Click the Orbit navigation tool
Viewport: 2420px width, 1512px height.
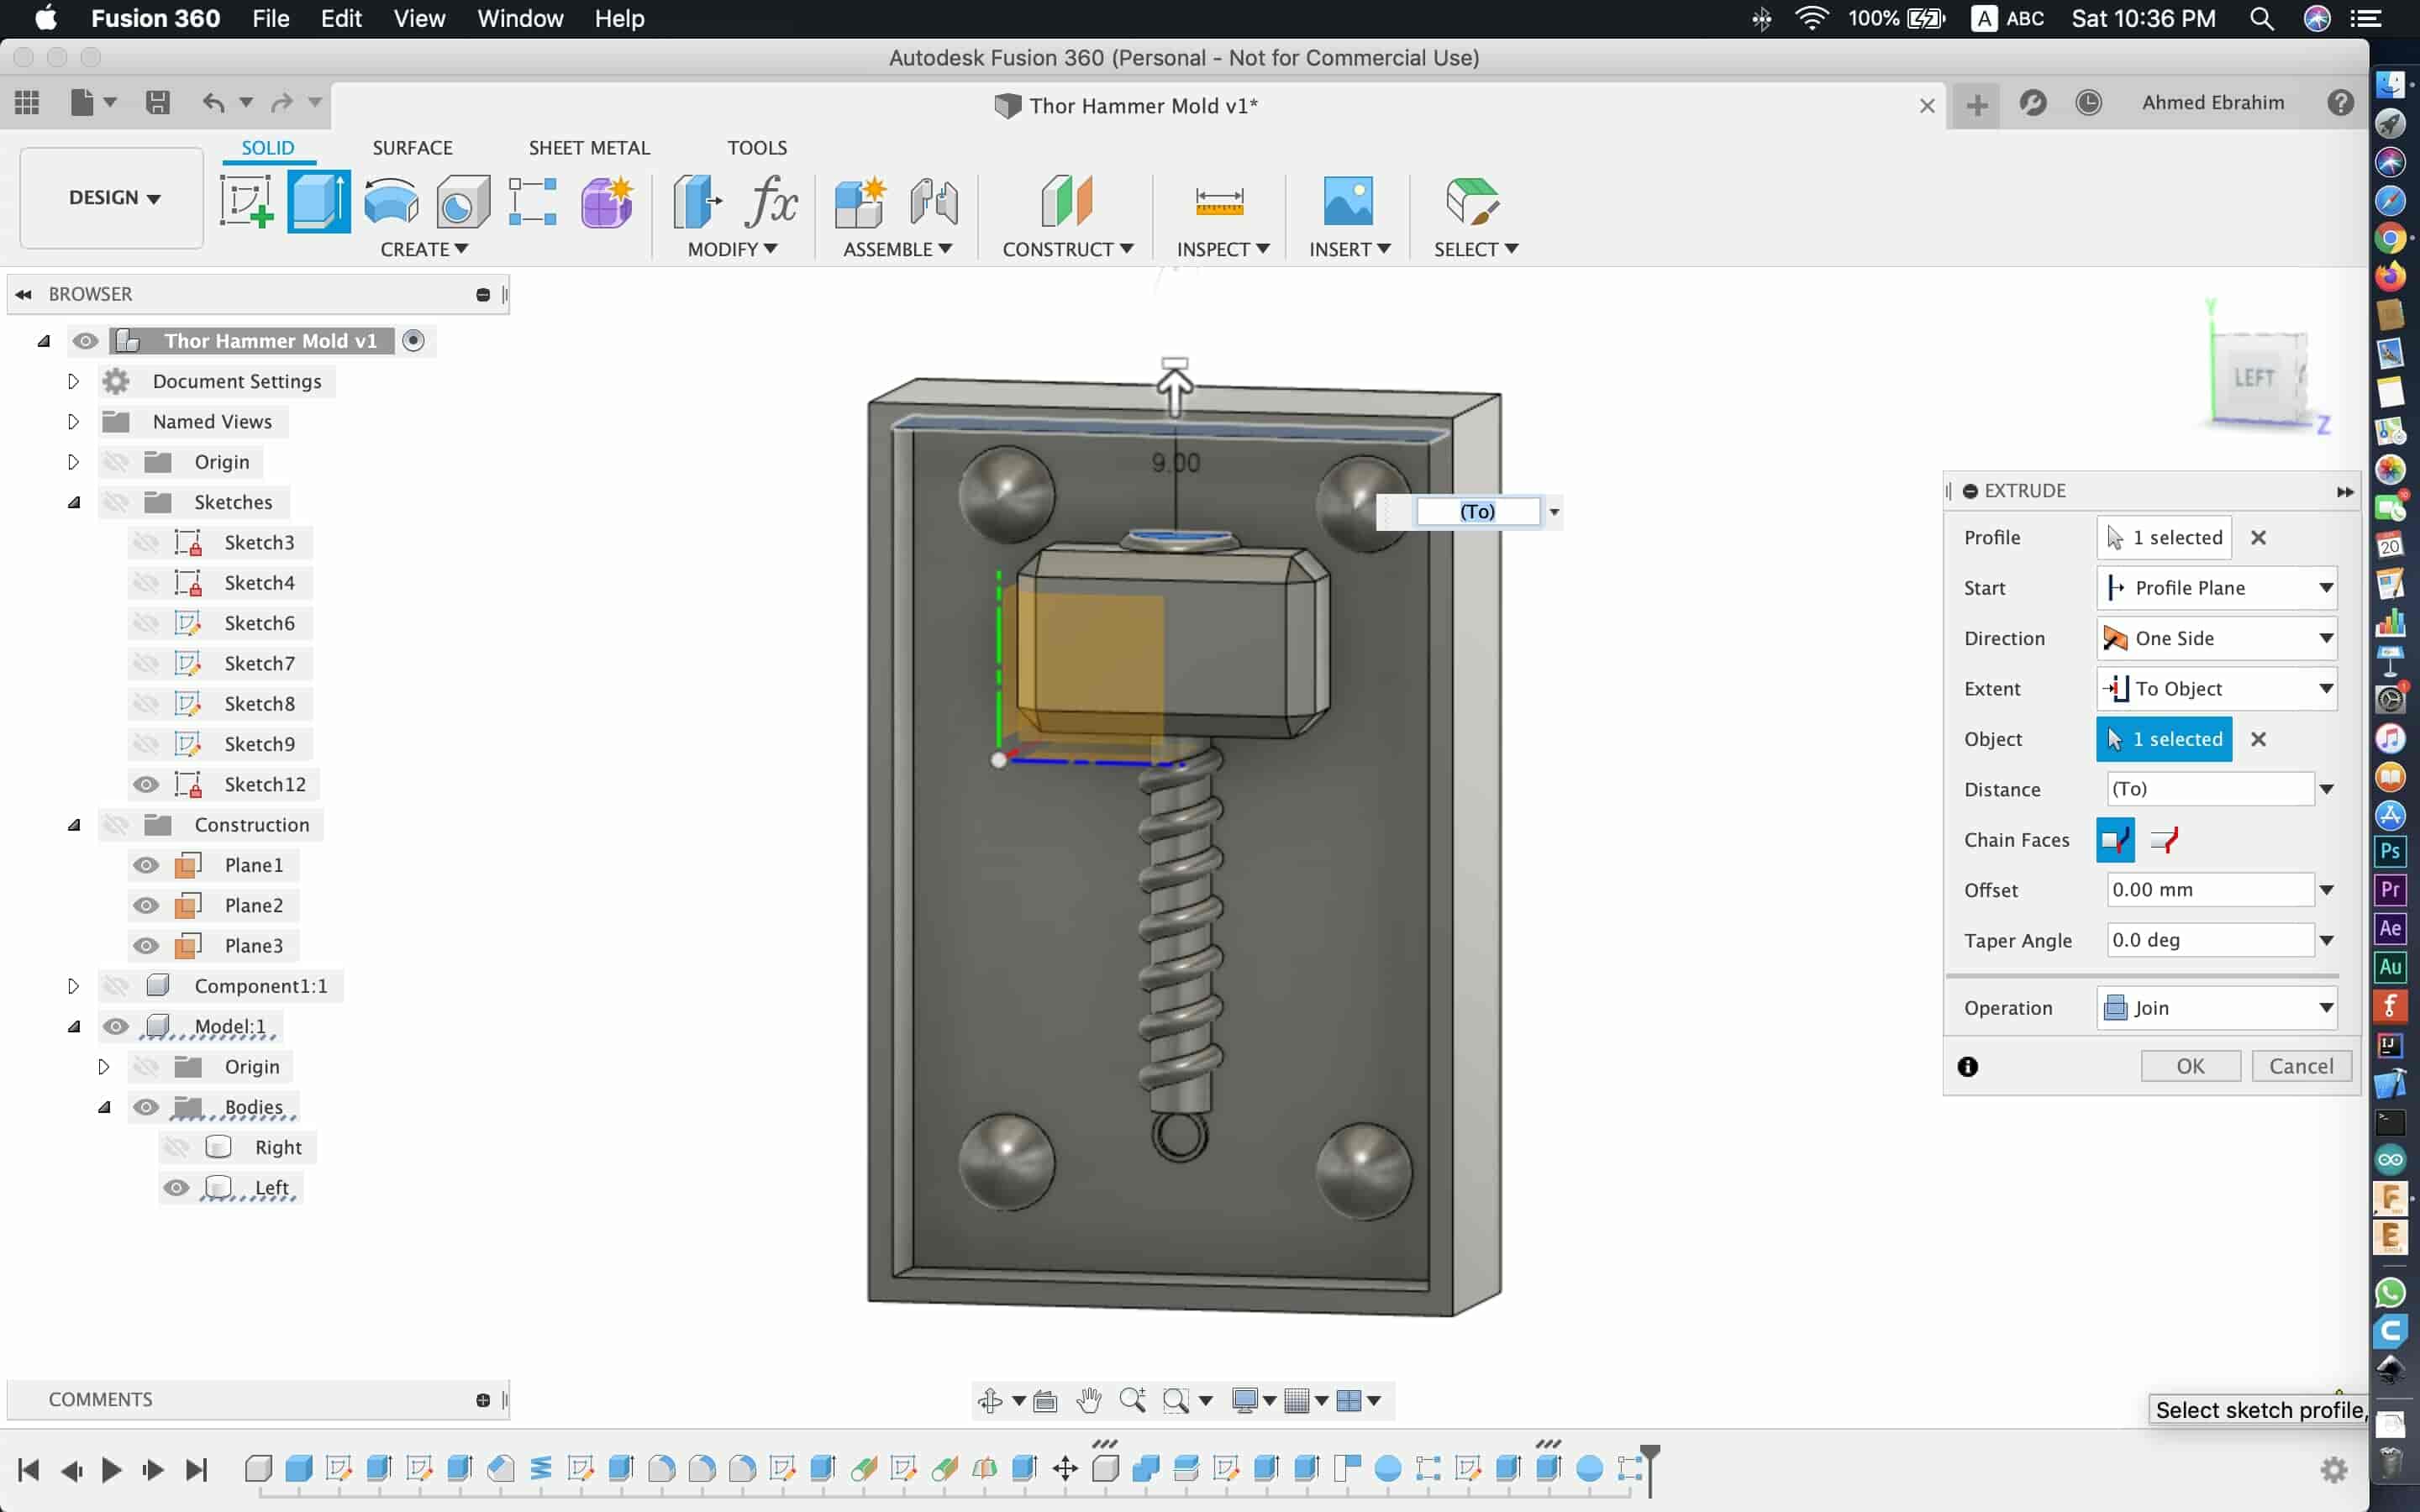(x=990, y=1400)
